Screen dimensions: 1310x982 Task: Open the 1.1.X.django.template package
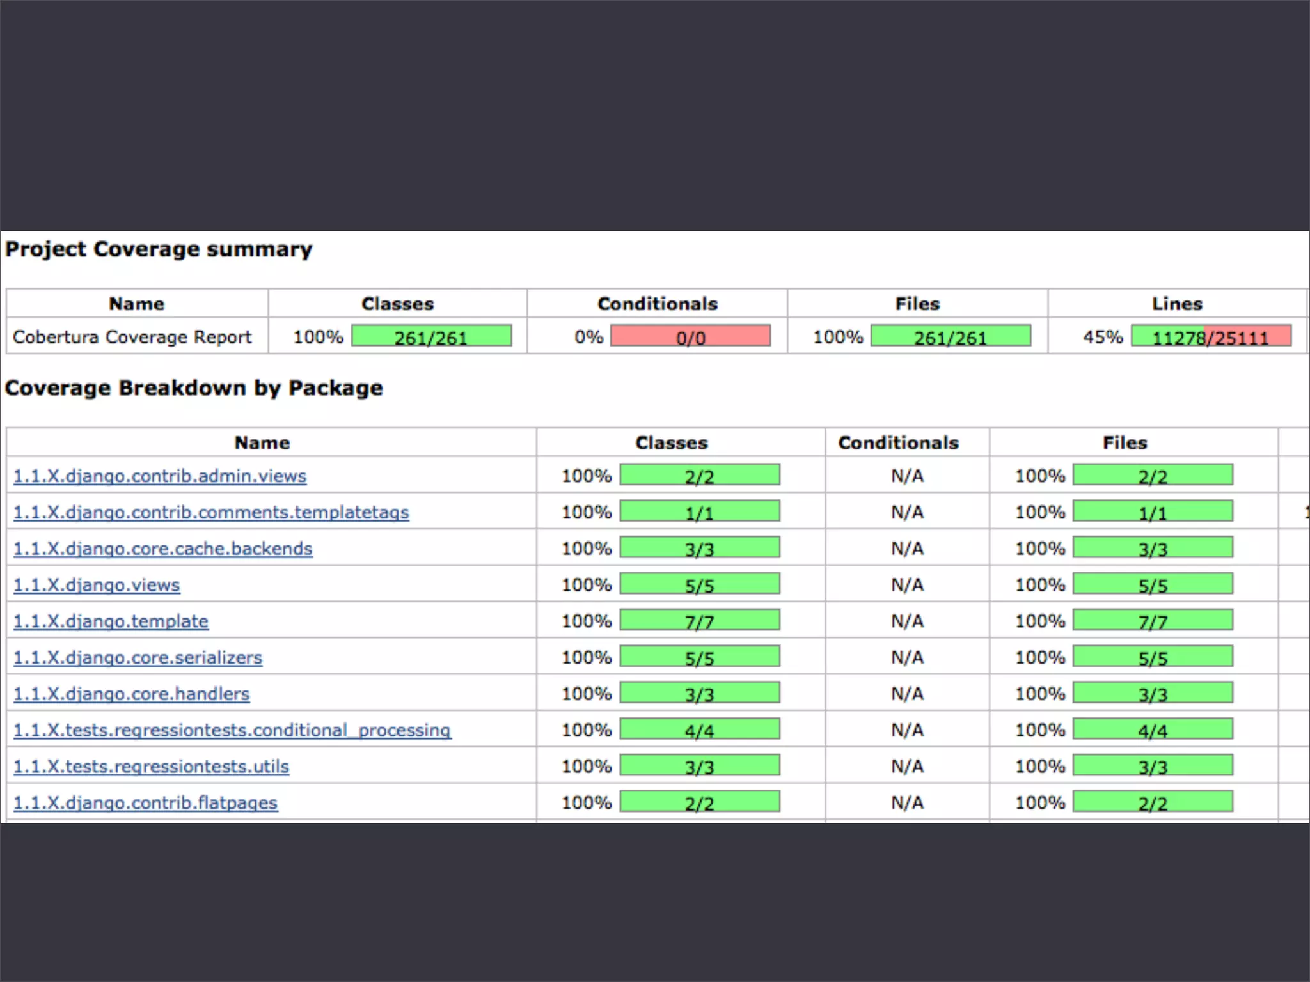pyautogui.click(x=111, y=621)
